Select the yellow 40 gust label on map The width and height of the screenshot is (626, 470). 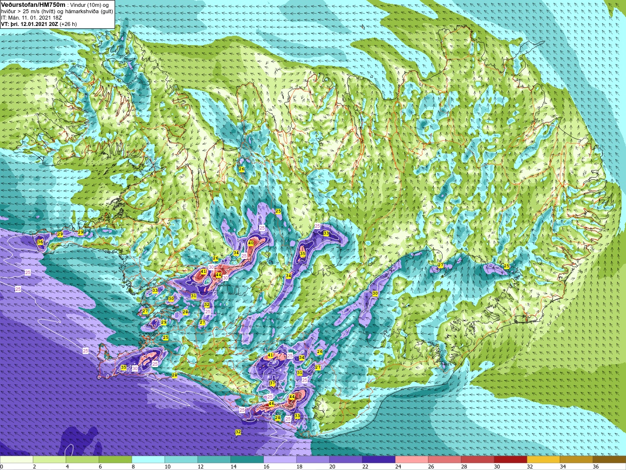250,243
